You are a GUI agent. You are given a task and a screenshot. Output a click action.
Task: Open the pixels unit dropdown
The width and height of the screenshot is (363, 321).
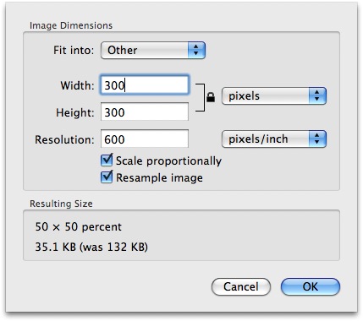click(x=274, y=96)
